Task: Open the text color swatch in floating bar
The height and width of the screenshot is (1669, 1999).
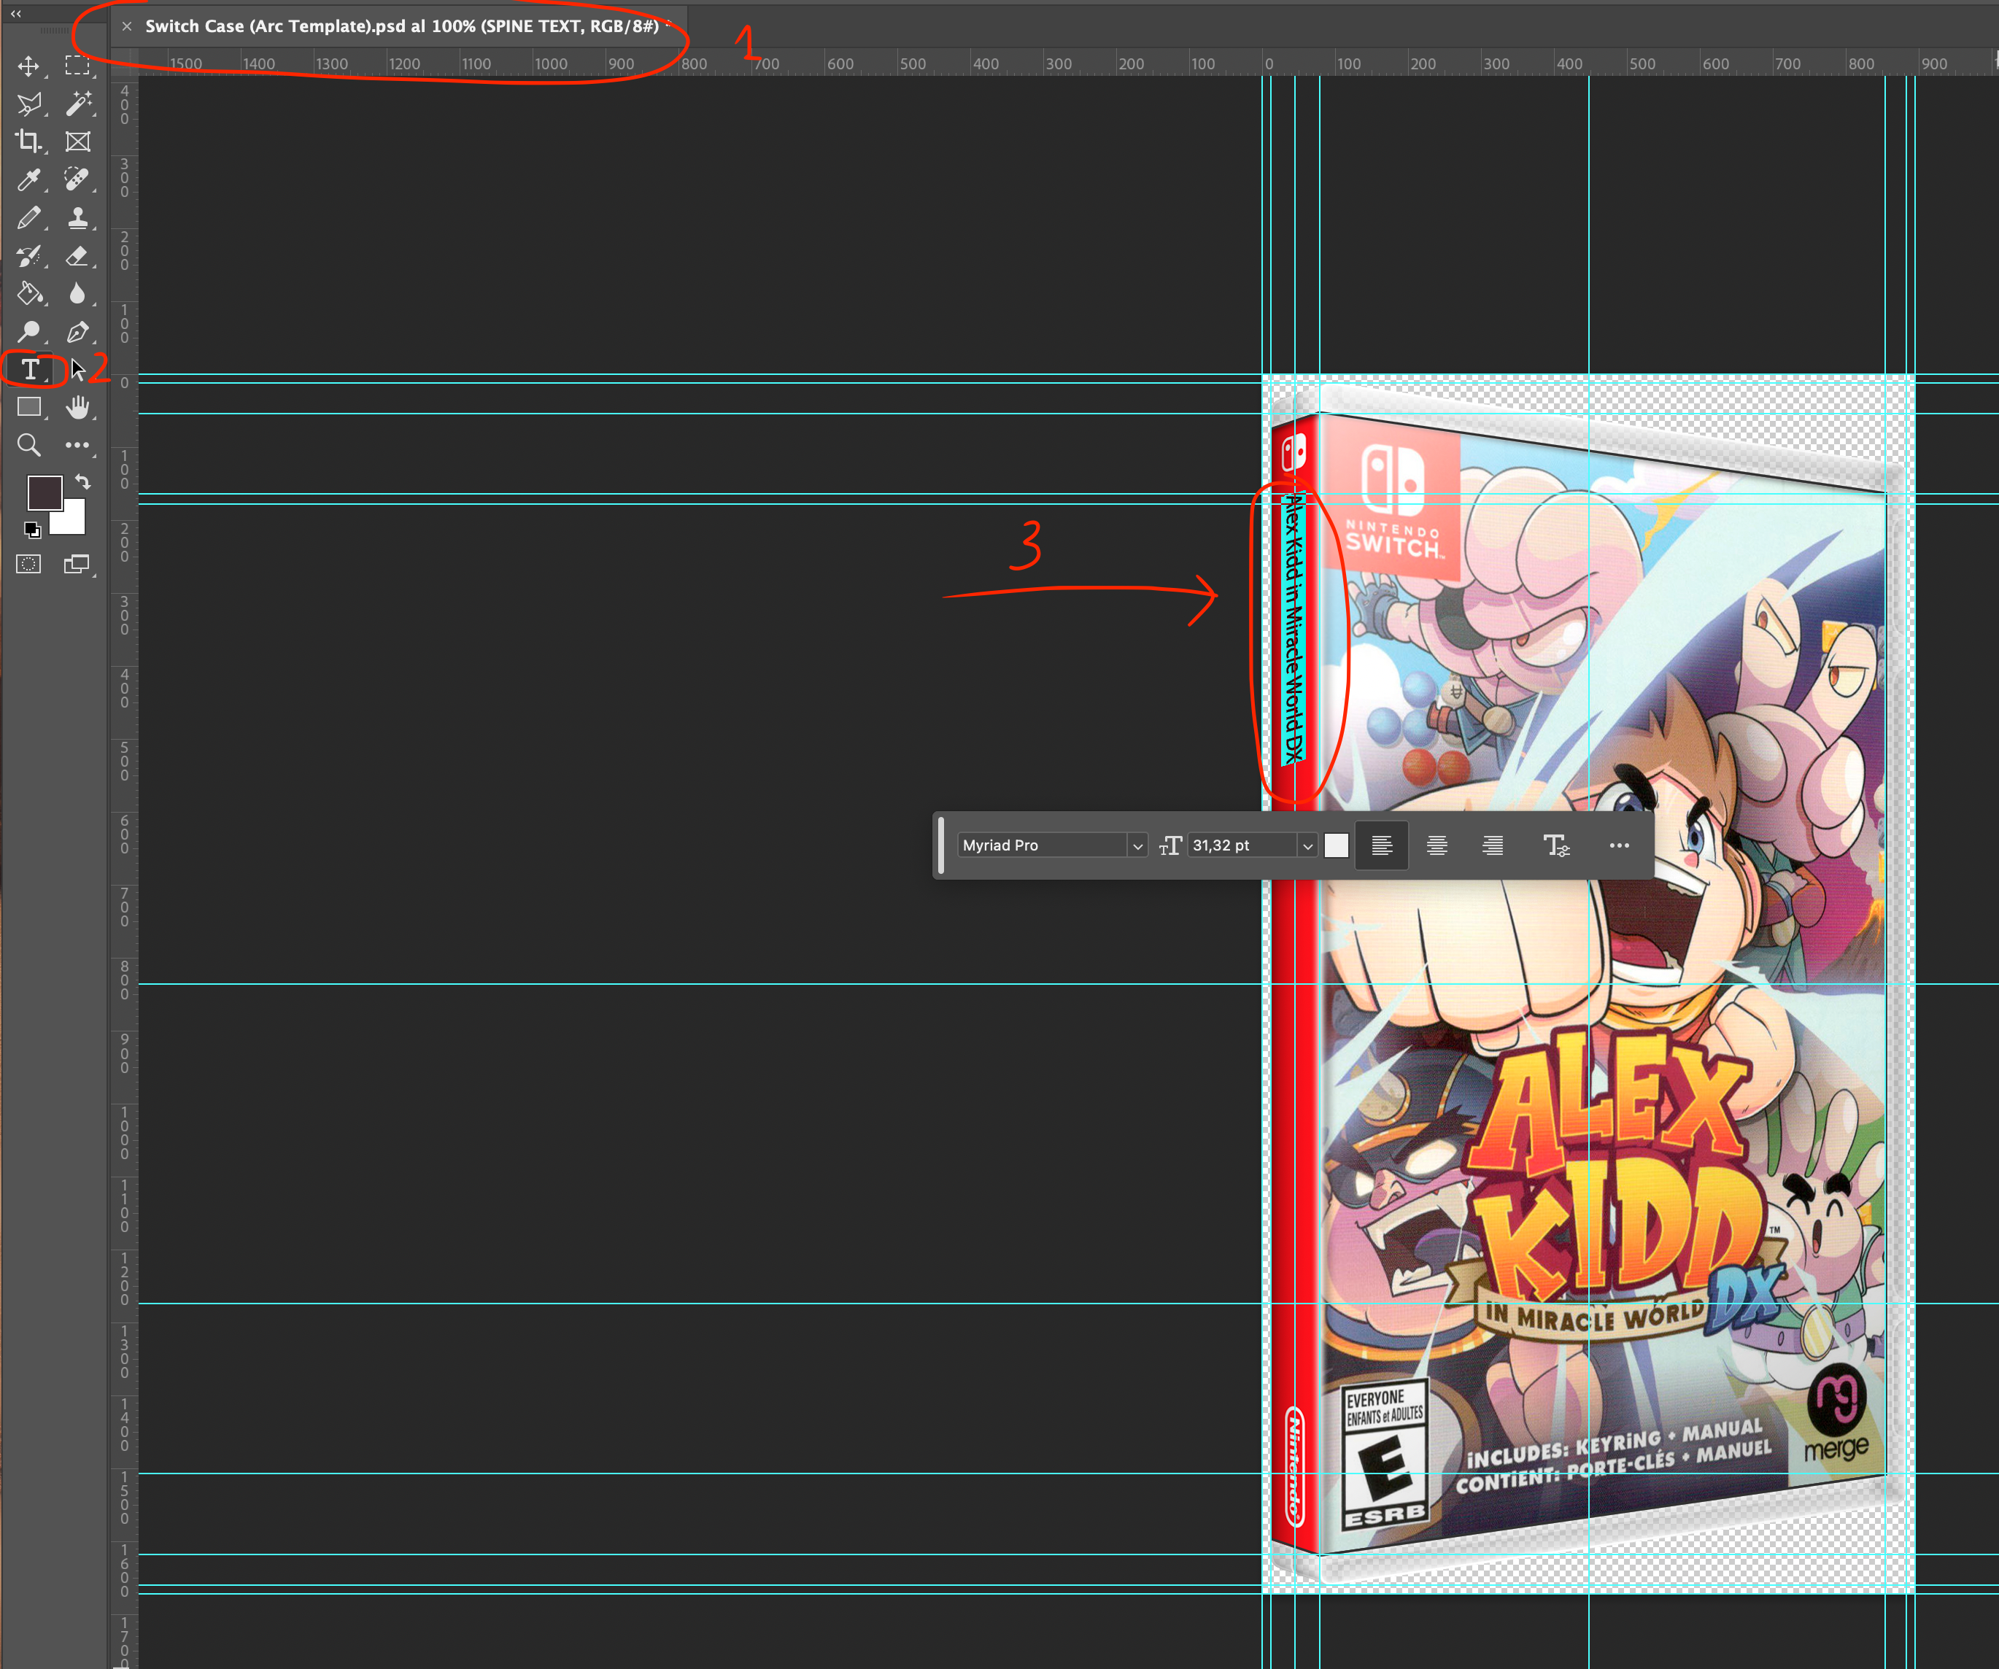Action: [x=1337, y=846]
